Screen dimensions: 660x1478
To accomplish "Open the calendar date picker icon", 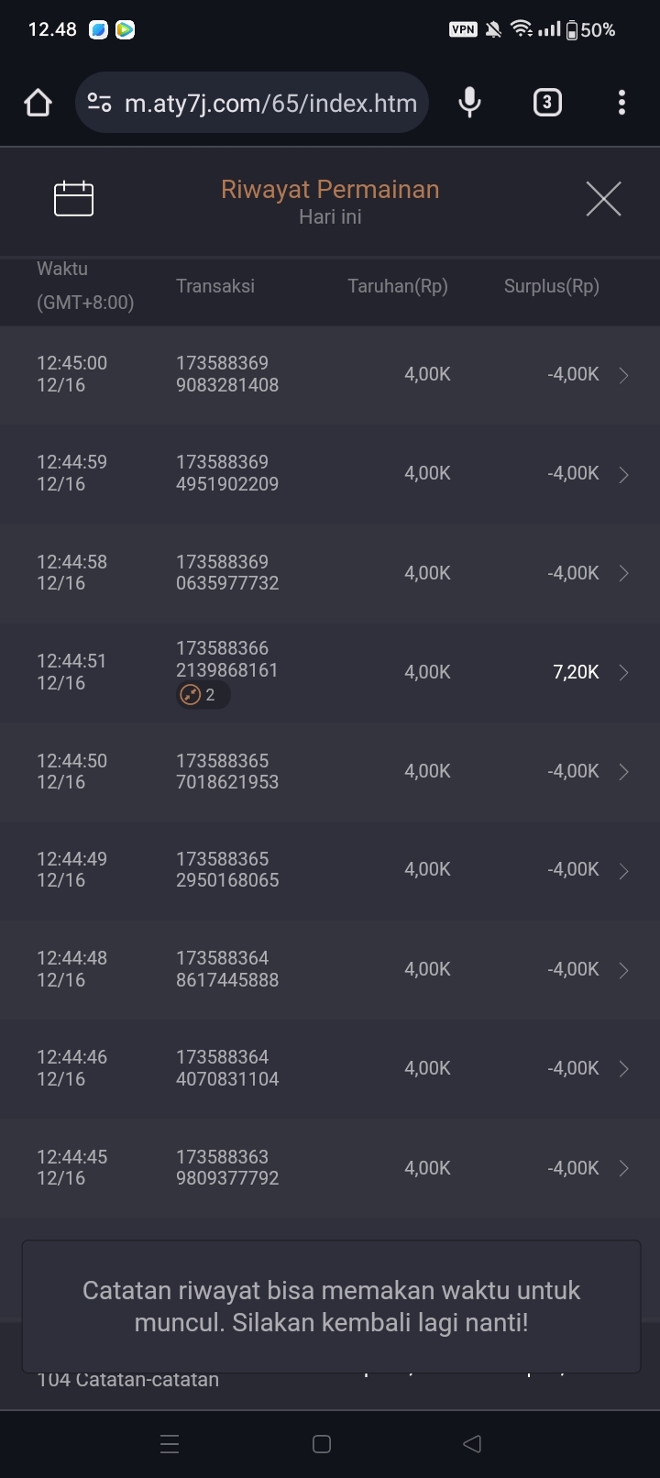I will pos(73,198).
